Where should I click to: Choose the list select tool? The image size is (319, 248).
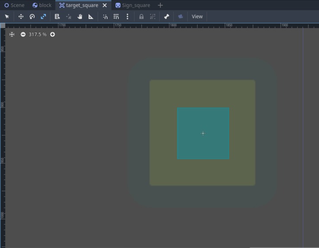(x=57, y=16)
